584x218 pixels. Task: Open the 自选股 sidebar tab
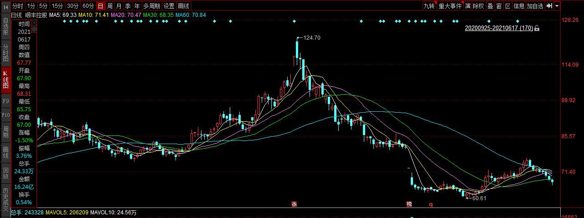5,26
